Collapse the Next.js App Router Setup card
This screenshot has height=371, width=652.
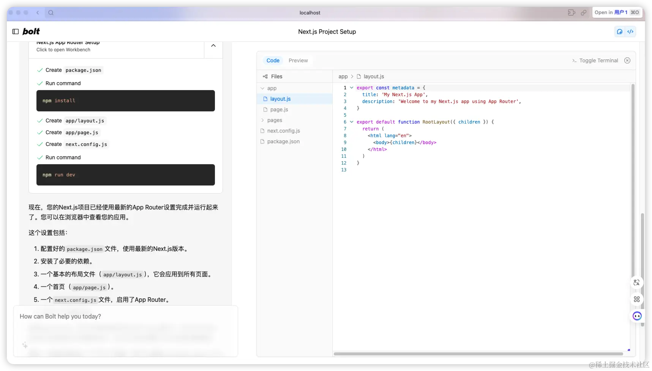coord(213,46)
